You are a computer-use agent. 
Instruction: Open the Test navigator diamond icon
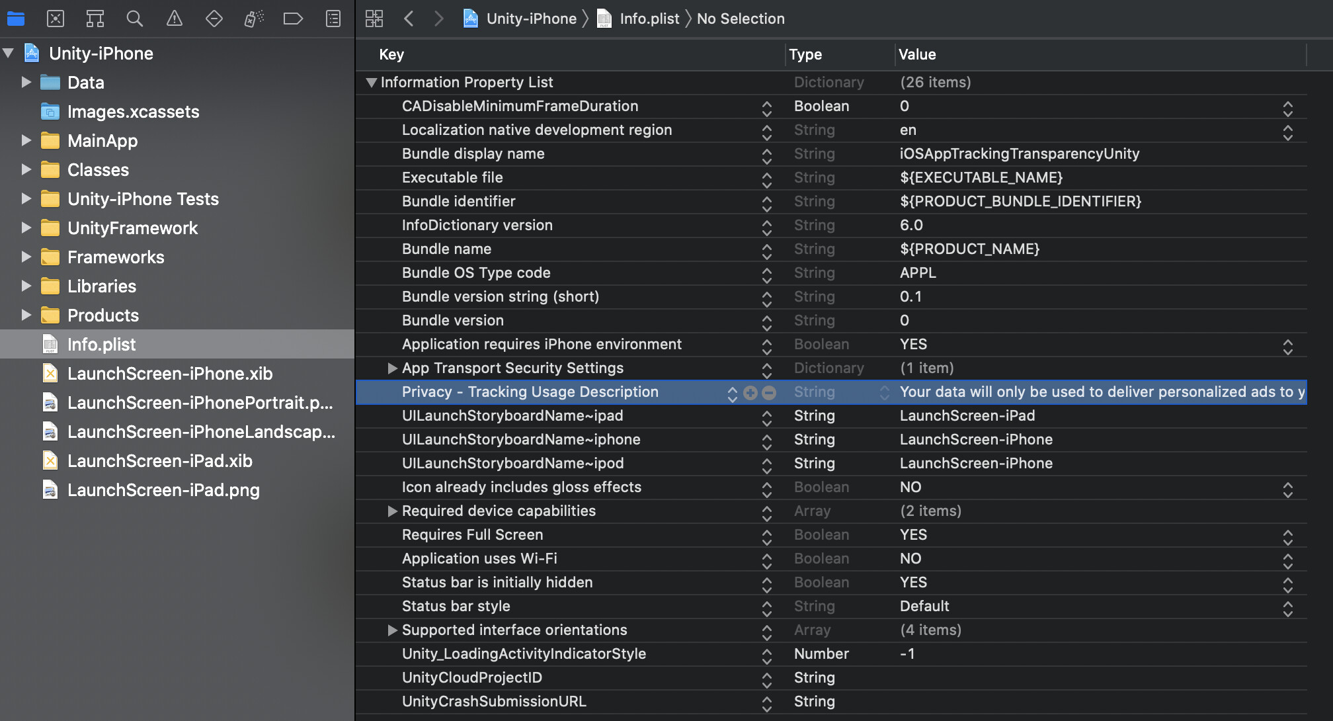pyautogui.click(x=214, y=19)
